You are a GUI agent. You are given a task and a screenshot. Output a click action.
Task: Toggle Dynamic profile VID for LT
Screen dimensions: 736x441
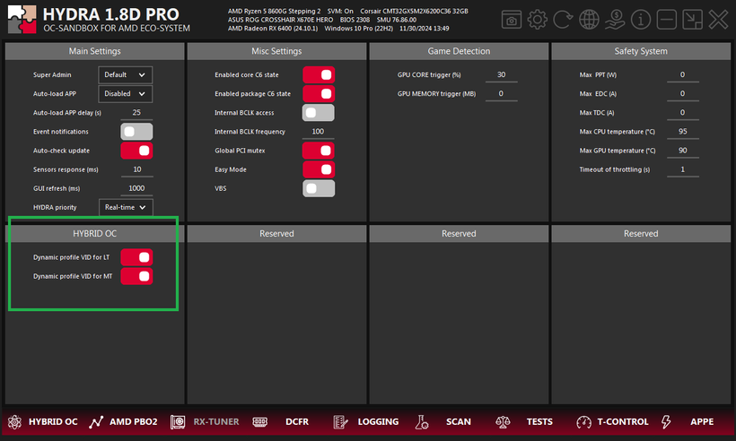click(x=136, y=257)
